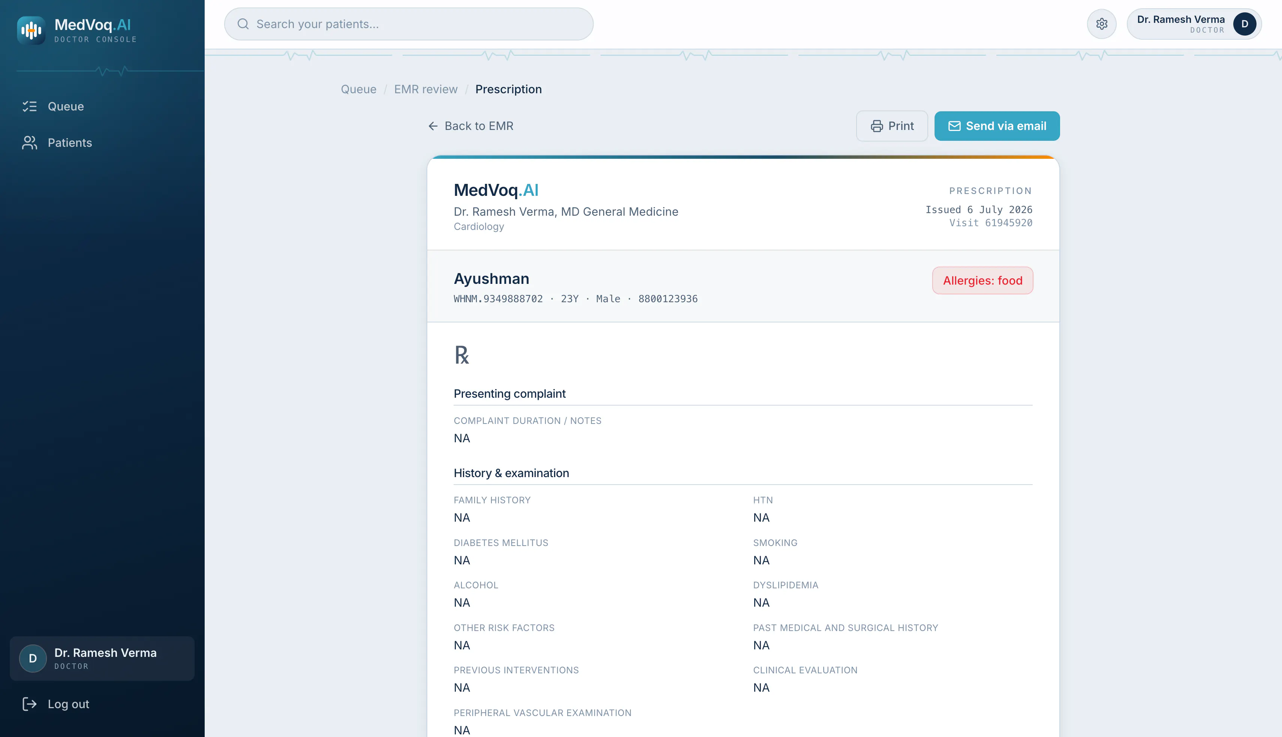Open the settings gear icon
1282x737 pixels.
pos(1102,24)
